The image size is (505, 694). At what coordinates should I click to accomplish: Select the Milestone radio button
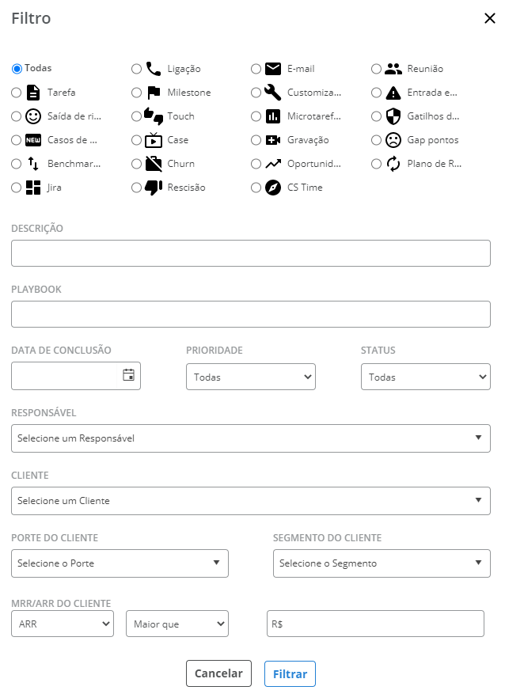[137, 93]
